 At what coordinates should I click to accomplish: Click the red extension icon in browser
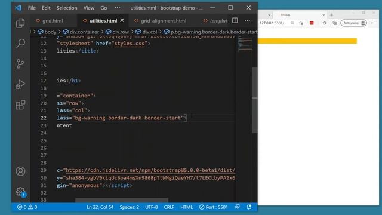(x=312, y=23)
